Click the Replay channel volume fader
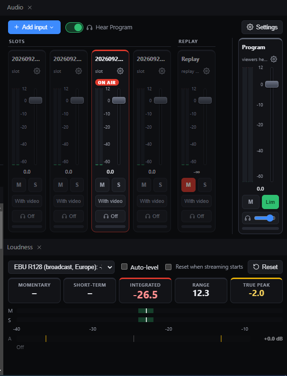Image resolution: width=287 pixels, height=376 pixels. click(205, 100)
